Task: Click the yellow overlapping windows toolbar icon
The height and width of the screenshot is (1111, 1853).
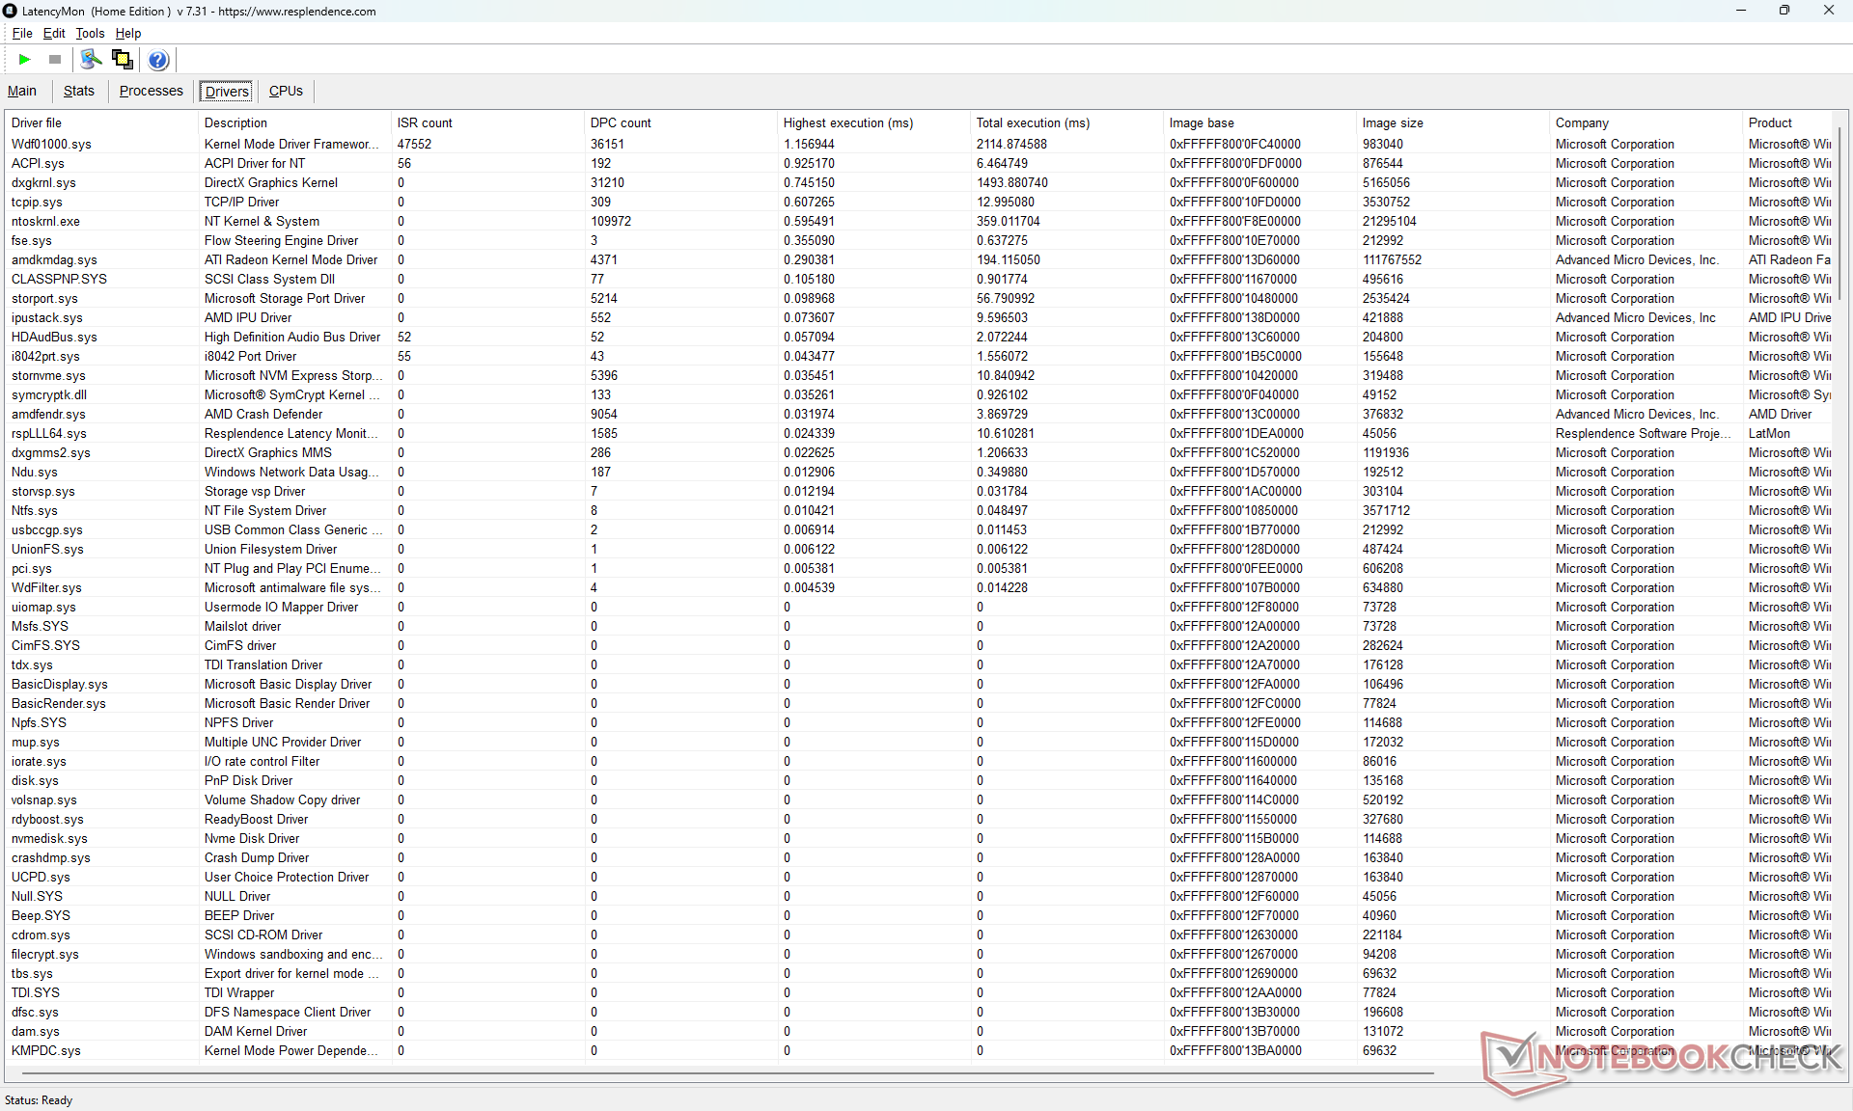Action: click(x=123, y=60)
